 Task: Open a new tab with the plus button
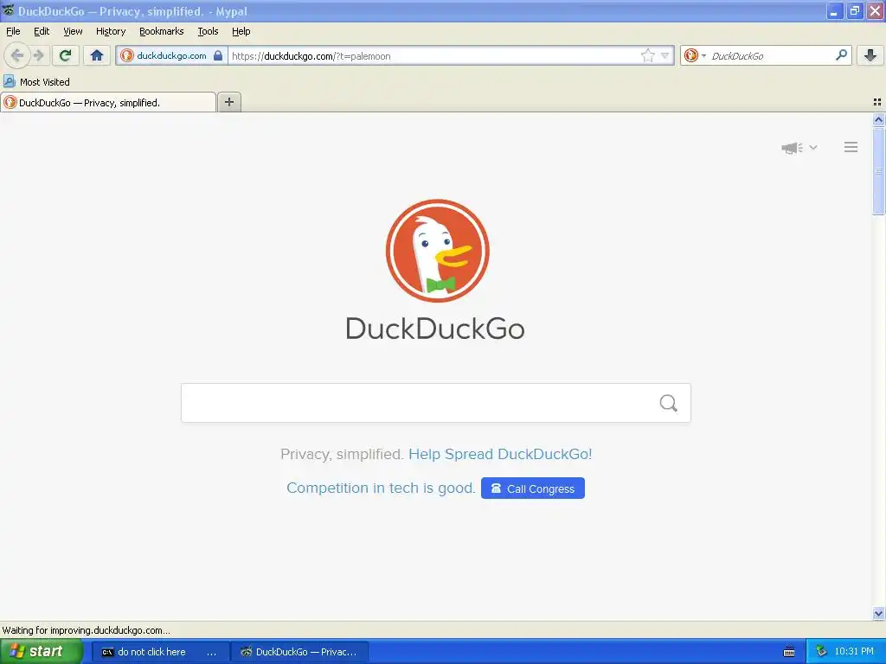point(228,102)
